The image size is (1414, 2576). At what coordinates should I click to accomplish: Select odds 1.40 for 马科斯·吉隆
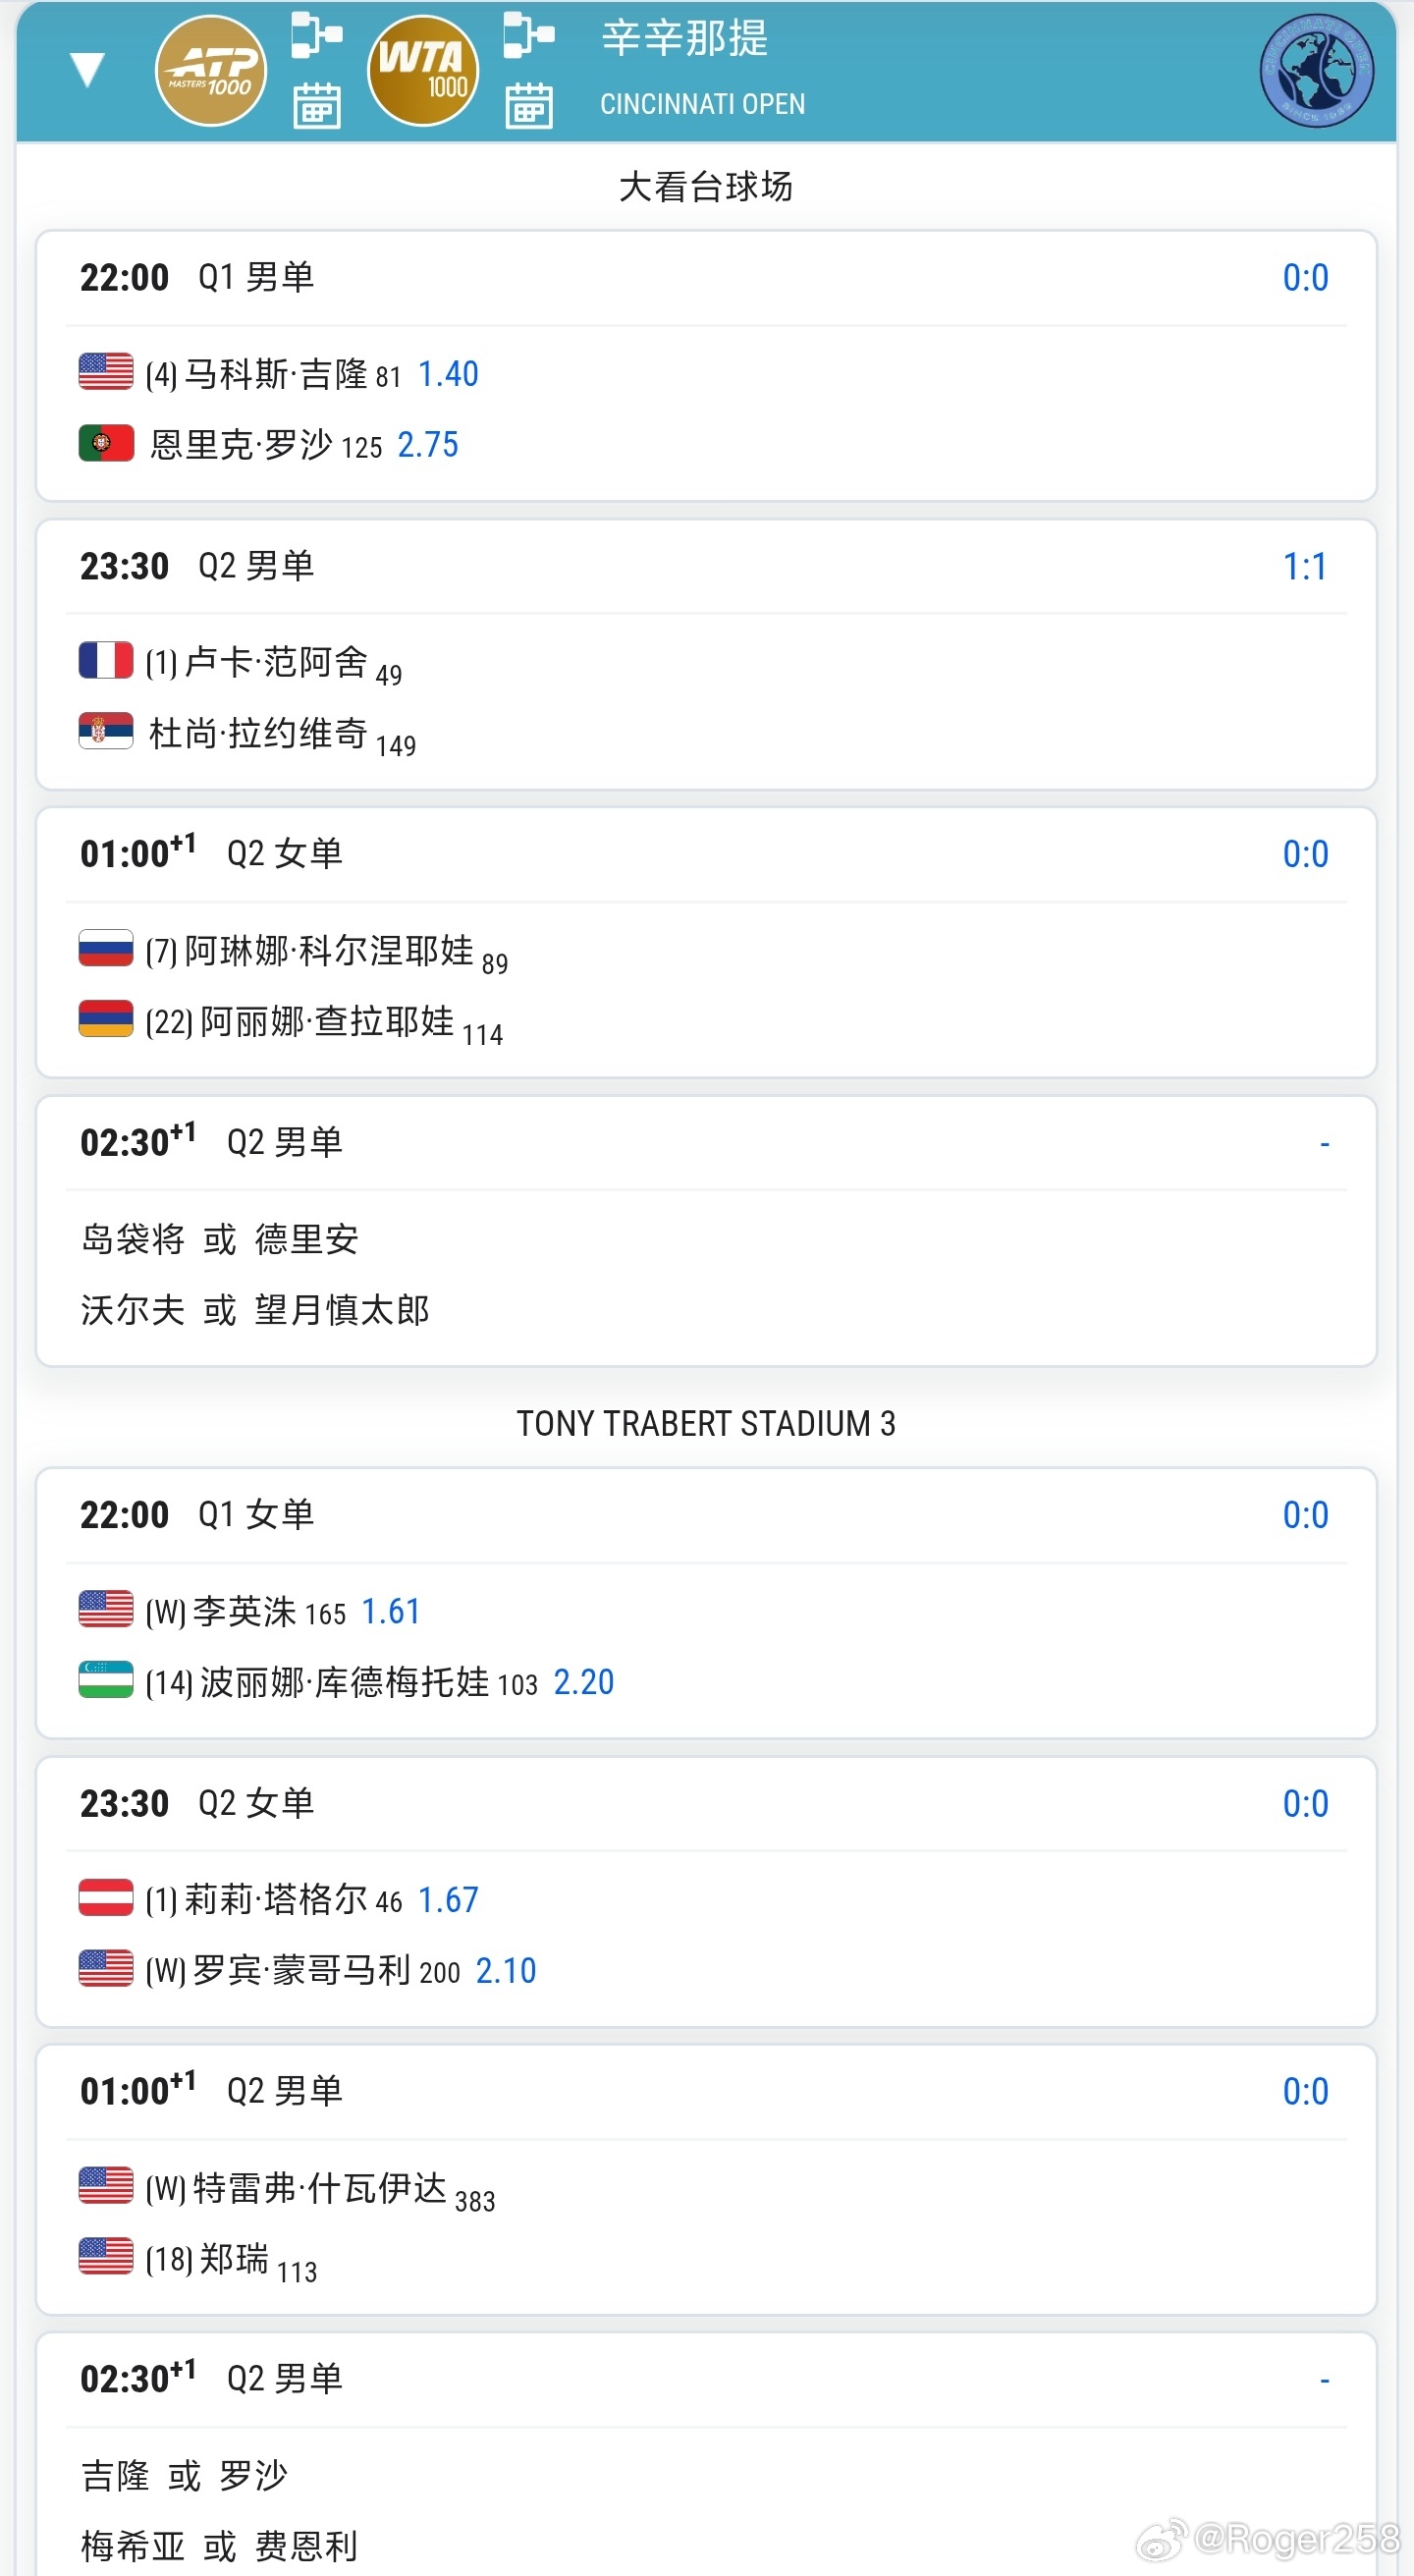pos(448,374)
